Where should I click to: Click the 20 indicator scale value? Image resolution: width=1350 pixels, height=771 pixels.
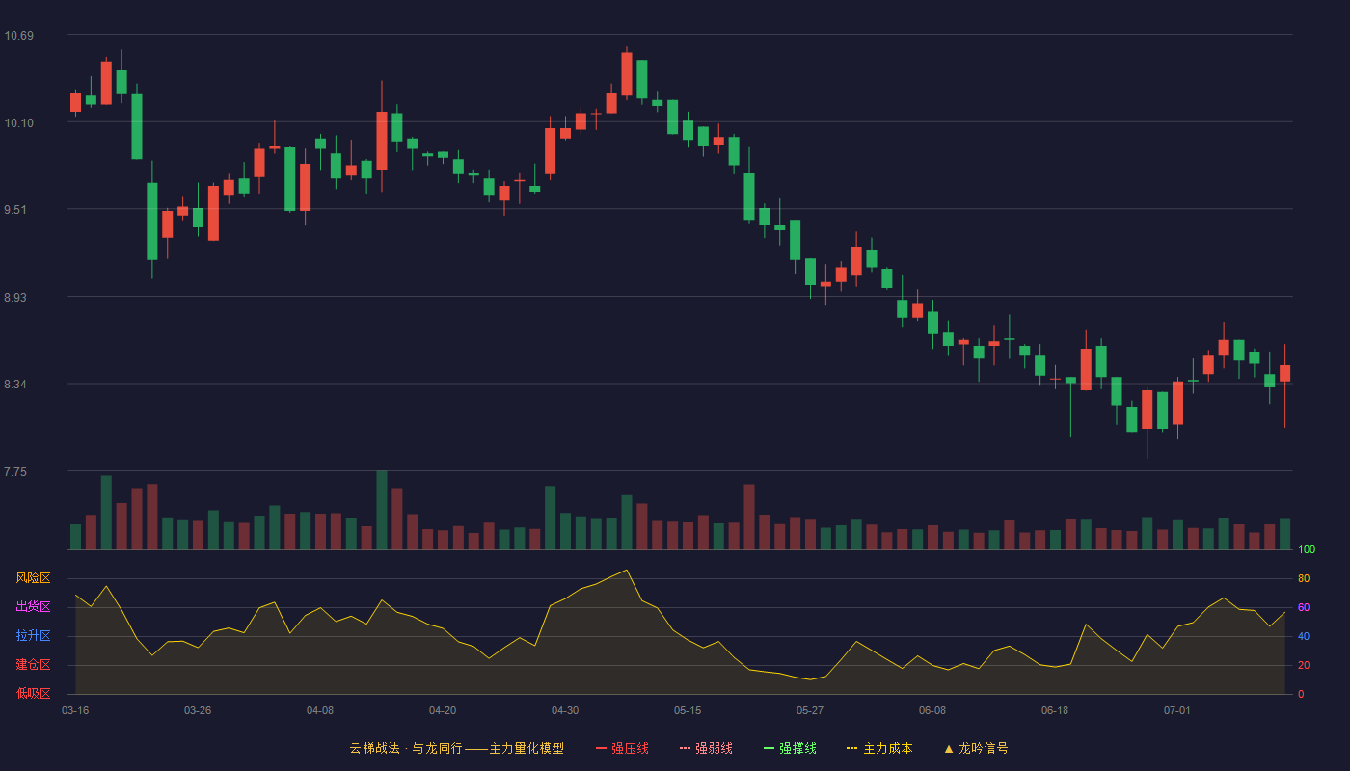click(x=1304, y=665)
